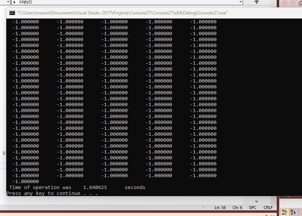This screenshot has width=302, height=216.
Task: Click the Ch: 6 column indicator
Action: point(237,207)
